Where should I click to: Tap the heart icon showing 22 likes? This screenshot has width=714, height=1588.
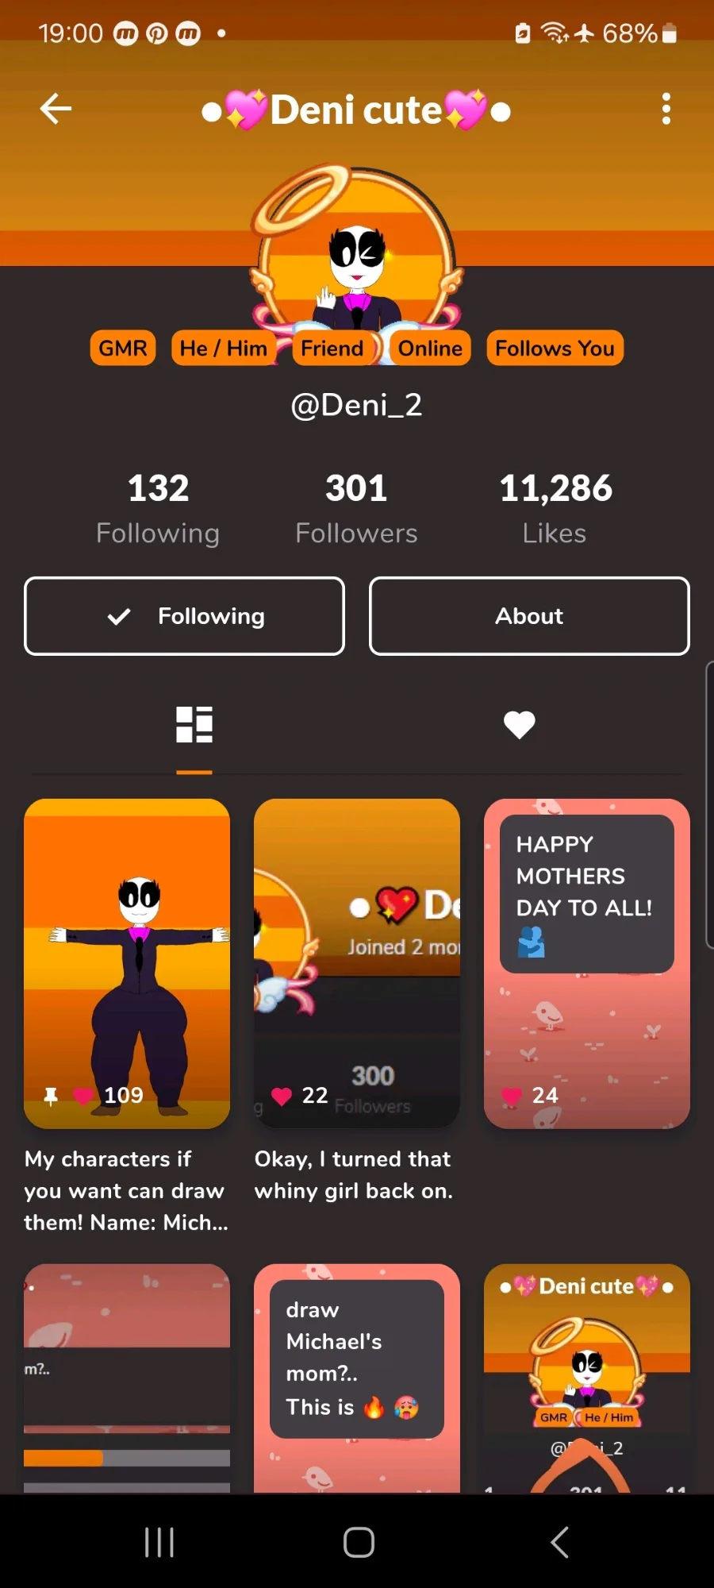point(282,1096)
